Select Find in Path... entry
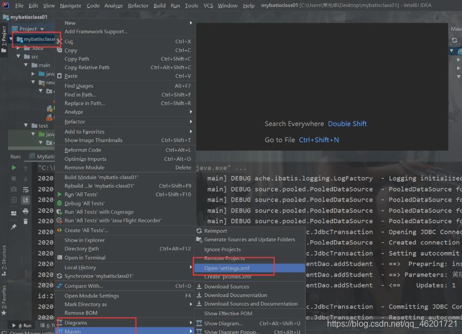The image size is (462, 334). click(125, 95)
